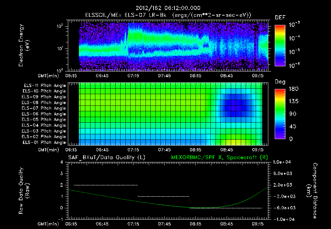Image resolution: width=331 pixels, height=229 pixels.
Task: Click the ELS-07 Pitch Angle row label
Action: click(x=44, y=108)
